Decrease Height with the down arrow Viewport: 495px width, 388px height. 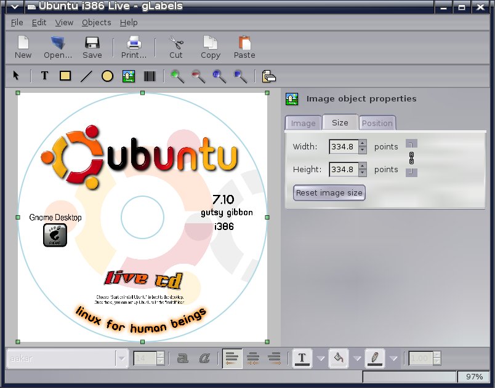(x=363, y=173)
